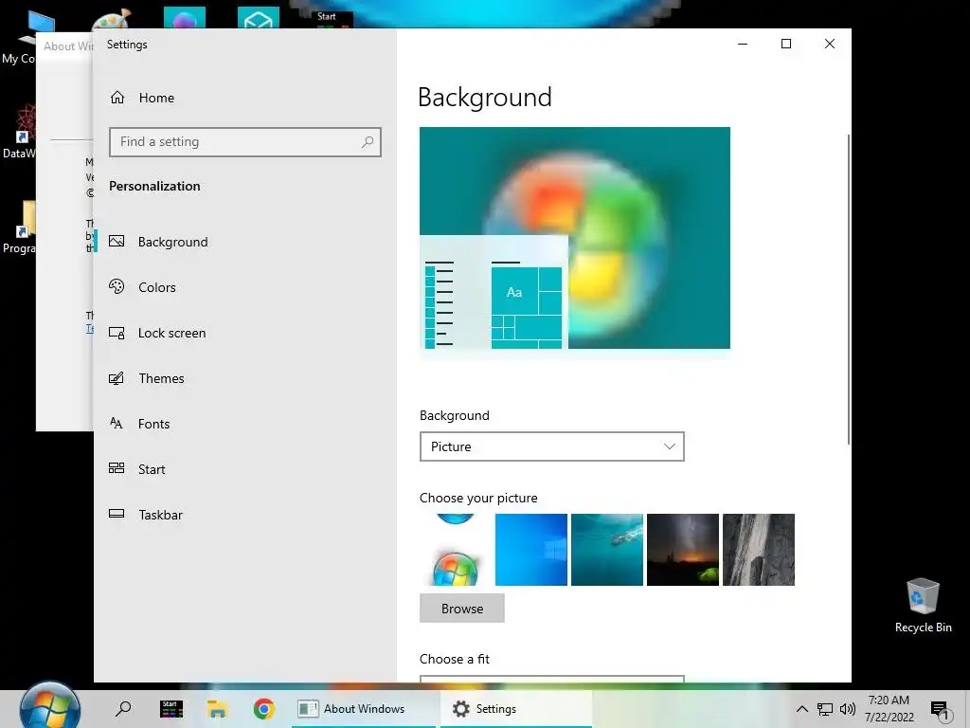Screen dimensions: 970x728
Task: Select the underwater swimmer wallpaper thumbnail
Action: (607, 550)
